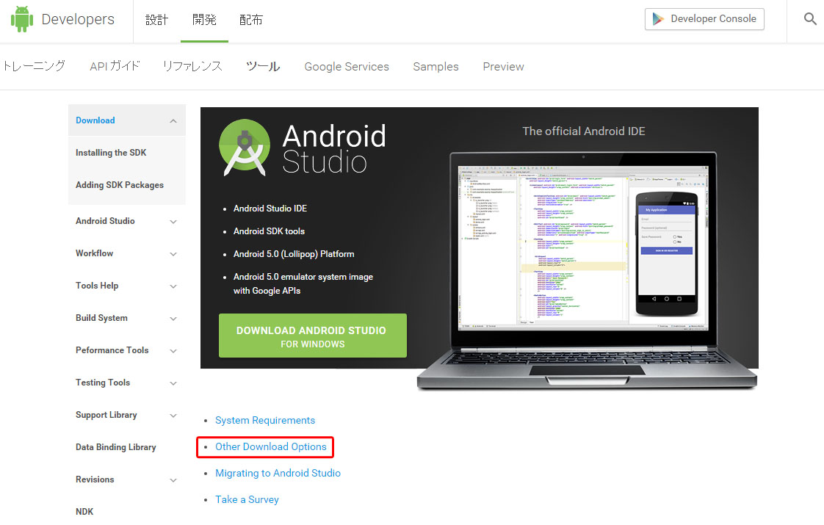Expand the Testing Tools sidebar chevron

173,383
